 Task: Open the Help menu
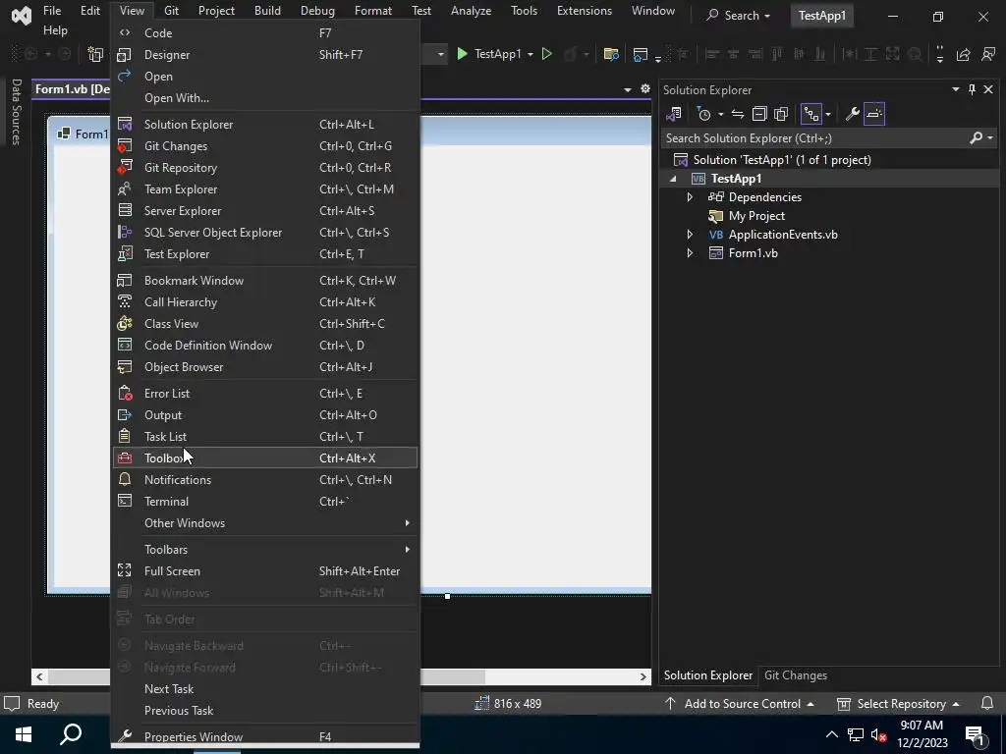55,30
